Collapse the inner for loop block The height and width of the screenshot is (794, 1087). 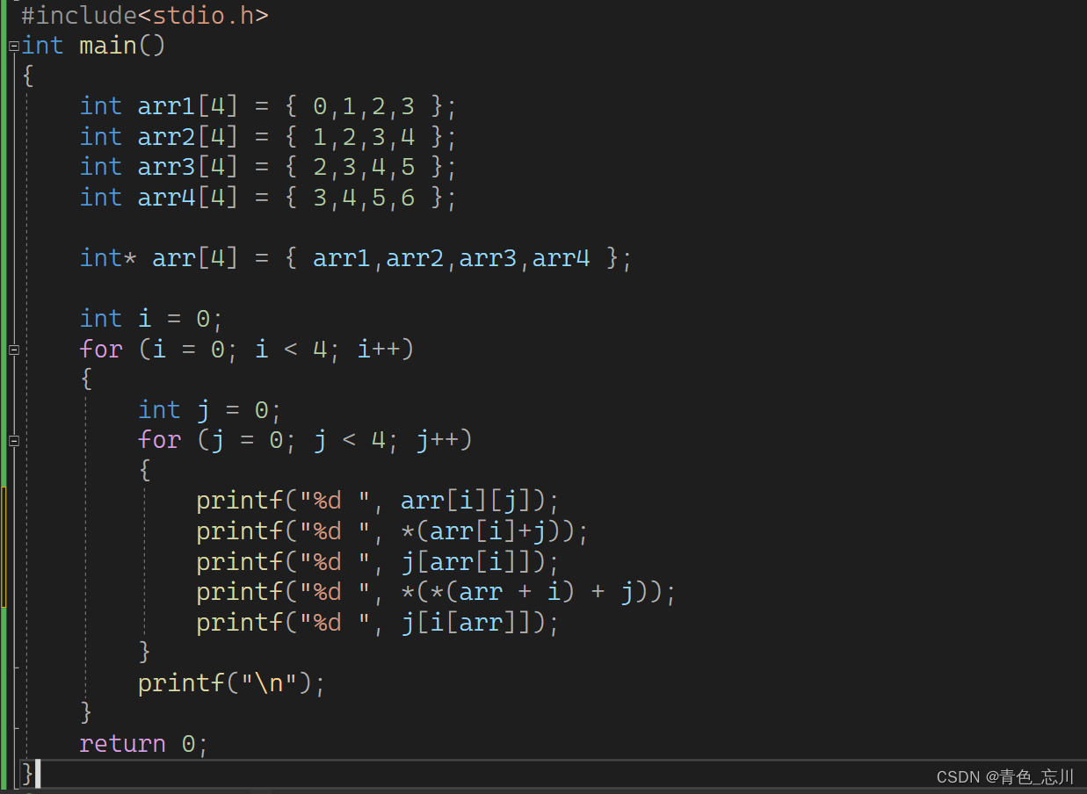point(13,440)
